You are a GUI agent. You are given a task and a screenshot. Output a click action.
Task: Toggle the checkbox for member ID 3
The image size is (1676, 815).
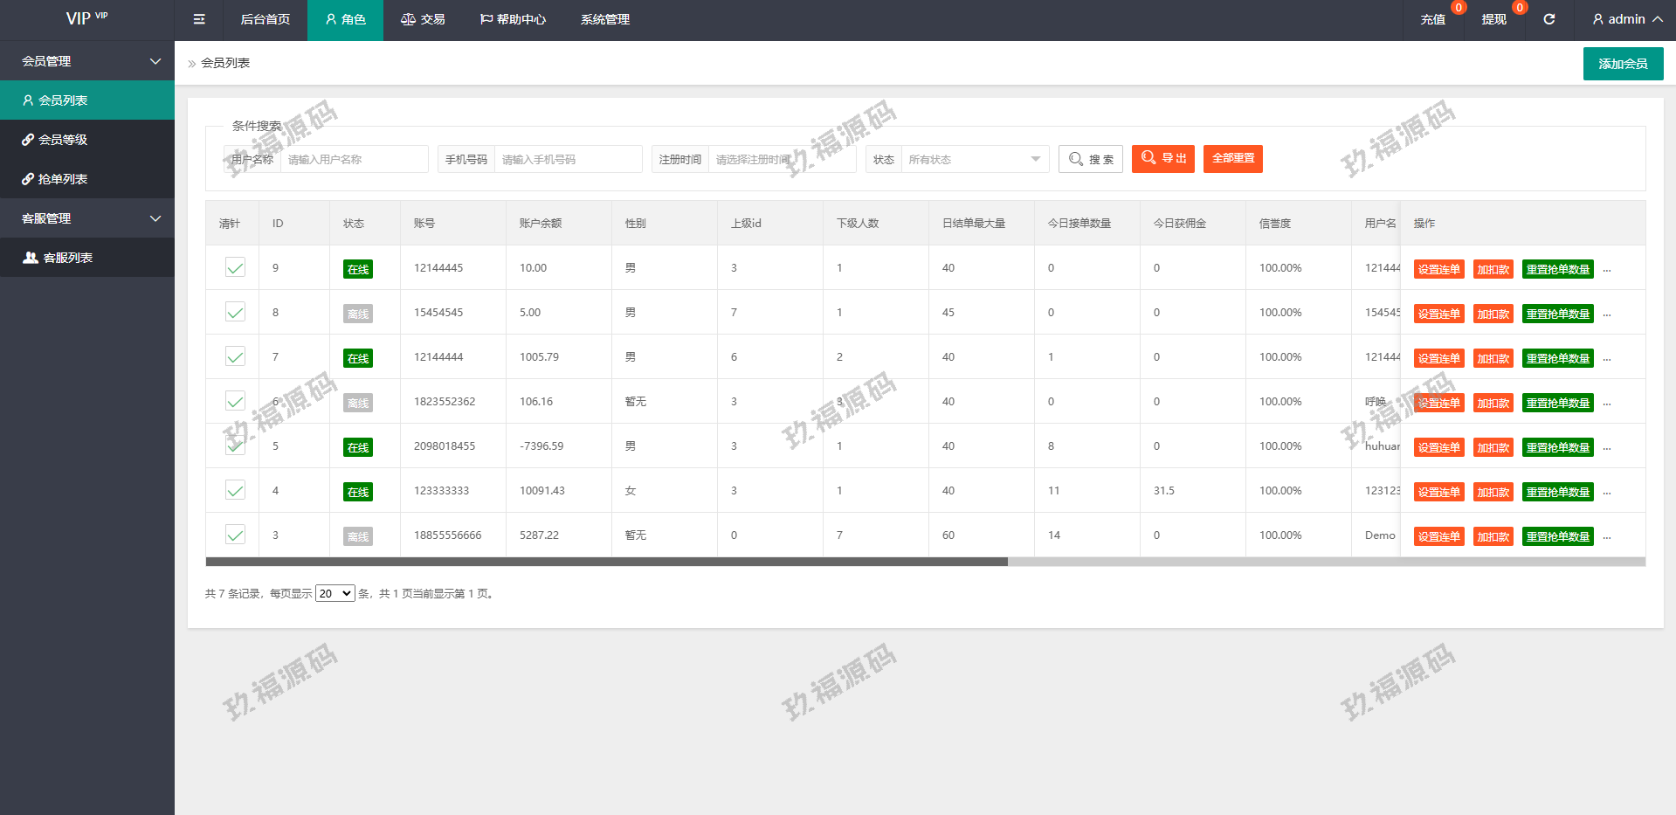click(x=235, y=535)
